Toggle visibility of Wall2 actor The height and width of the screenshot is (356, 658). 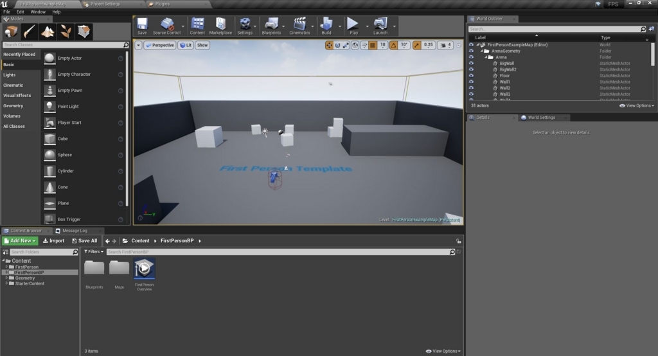[471, 88]
